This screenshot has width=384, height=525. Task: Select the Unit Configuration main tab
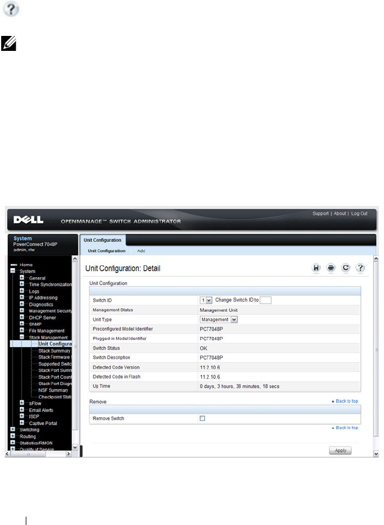tap(102, 240)
